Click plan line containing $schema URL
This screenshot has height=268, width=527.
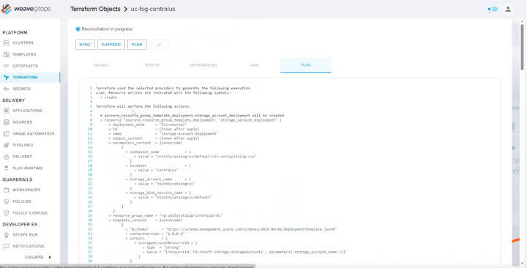click(x=231, y=229)
